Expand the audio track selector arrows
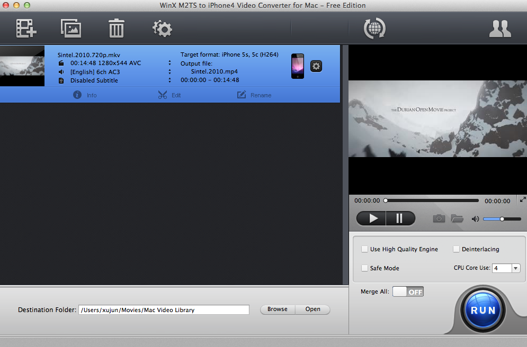The height and width of the screenshot is (347, 527). point(170,71)
